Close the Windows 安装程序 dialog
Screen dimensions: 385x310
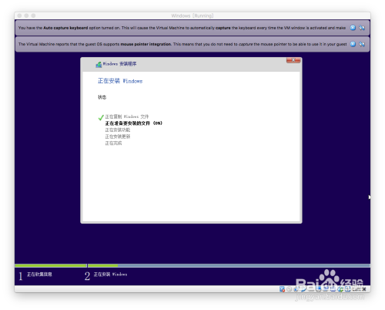(x=293, y=60)
